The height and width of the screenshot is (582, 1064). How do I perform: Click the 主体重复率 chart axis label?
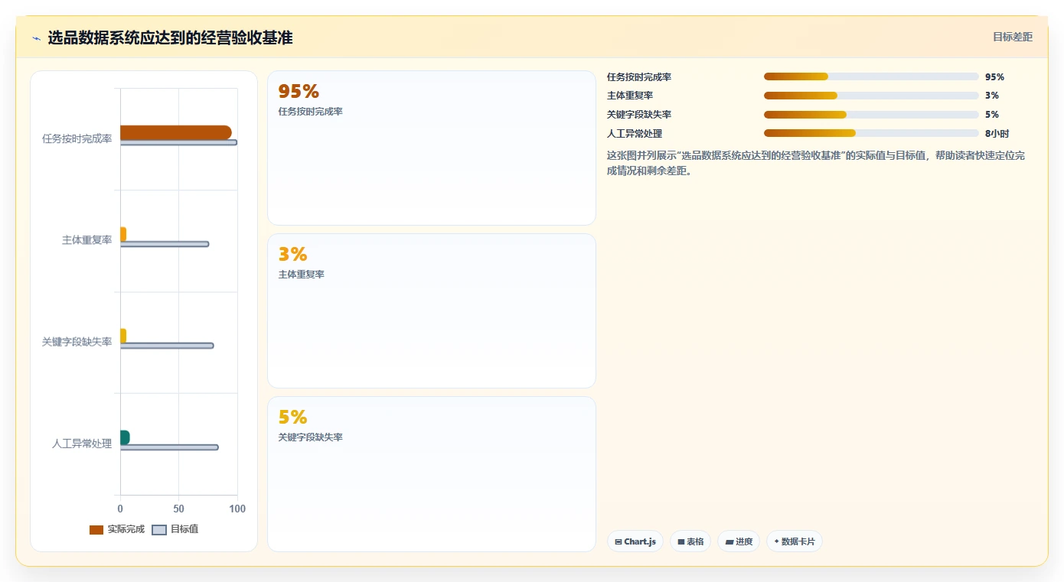pos(87,240)
